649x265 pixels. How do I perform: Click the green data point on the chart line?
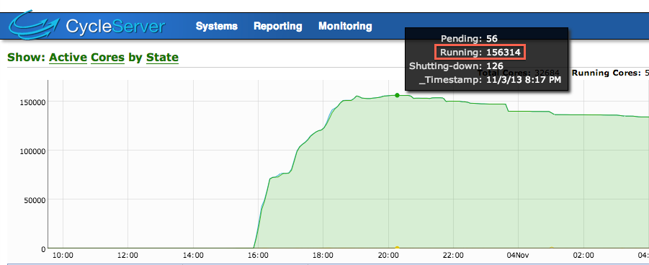click(x=397, y=95)
